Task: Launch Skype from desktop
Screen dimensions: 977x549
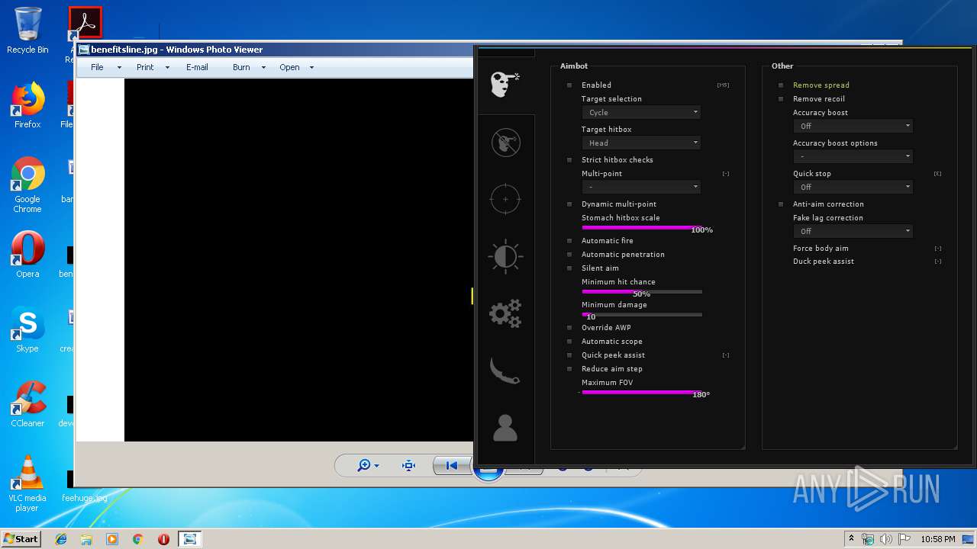Action: [27, 329]
